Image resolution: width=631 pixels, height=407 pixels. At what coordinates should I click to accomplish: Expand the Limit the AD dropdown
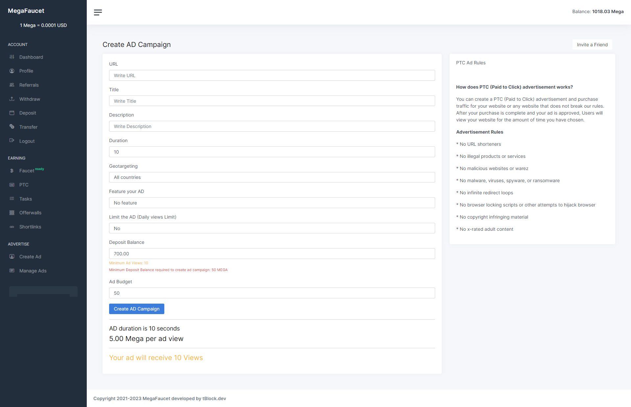(x=272, y=228)
